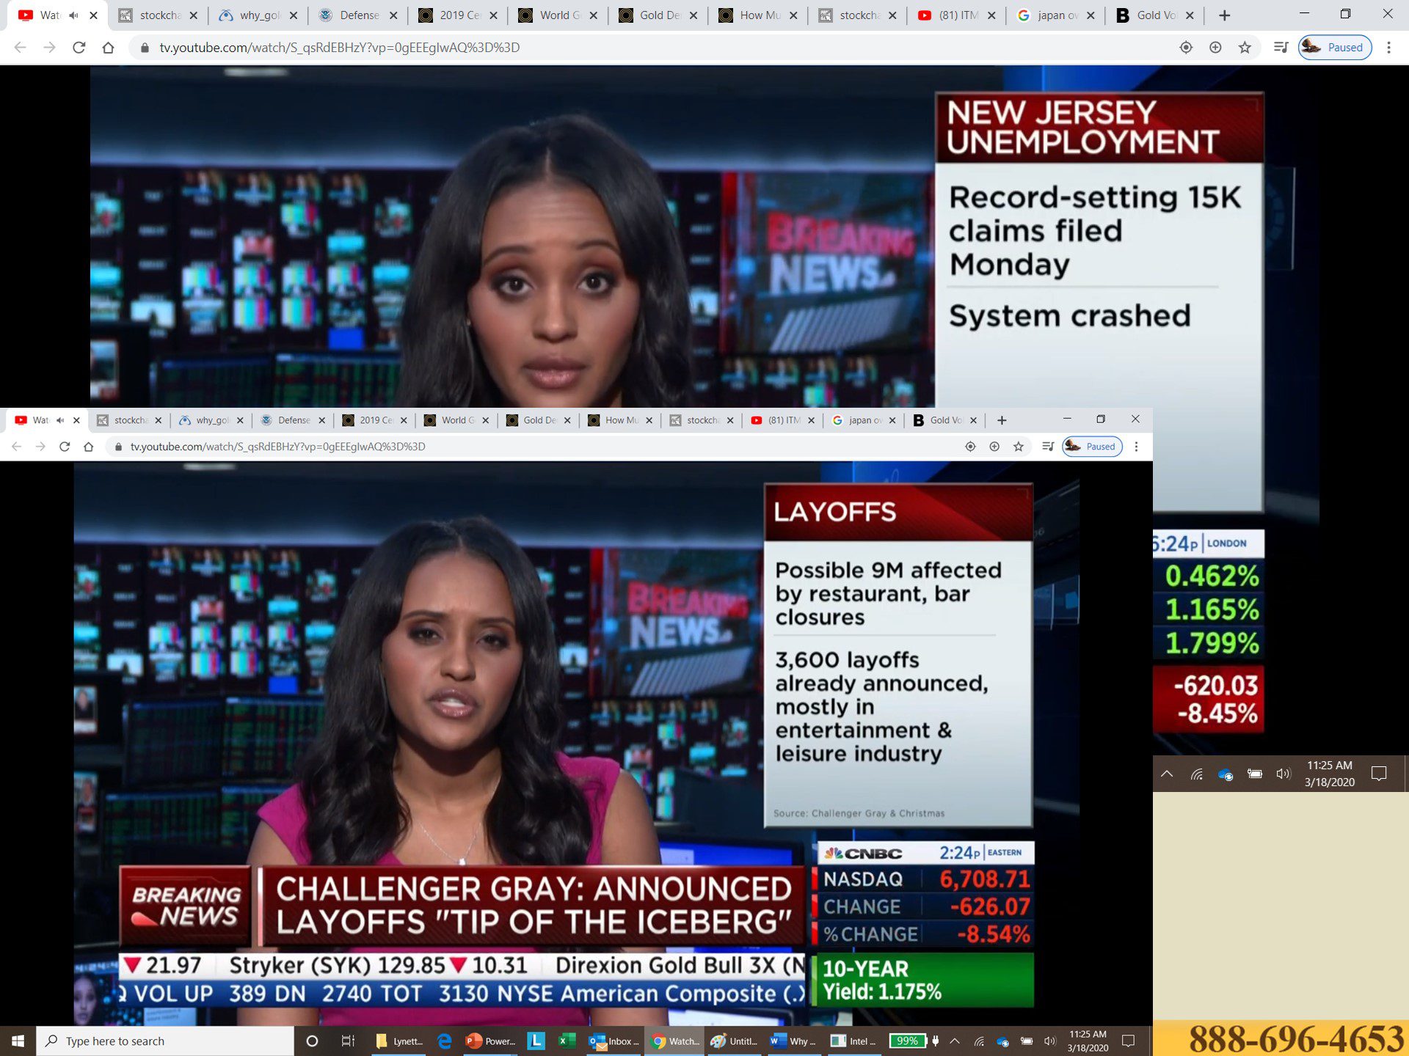Open the japan ov Google tab in top window
The image size is (1409, 1056).
(1057, 15)
